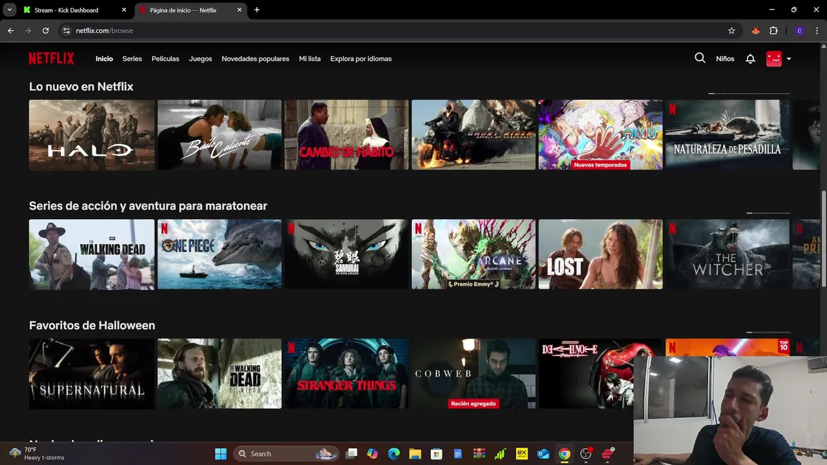Image resolution: width=827 pixels, height=465 pixels.
Task: Open Outlook from the taskbar
Action: (x=543, y=453)
